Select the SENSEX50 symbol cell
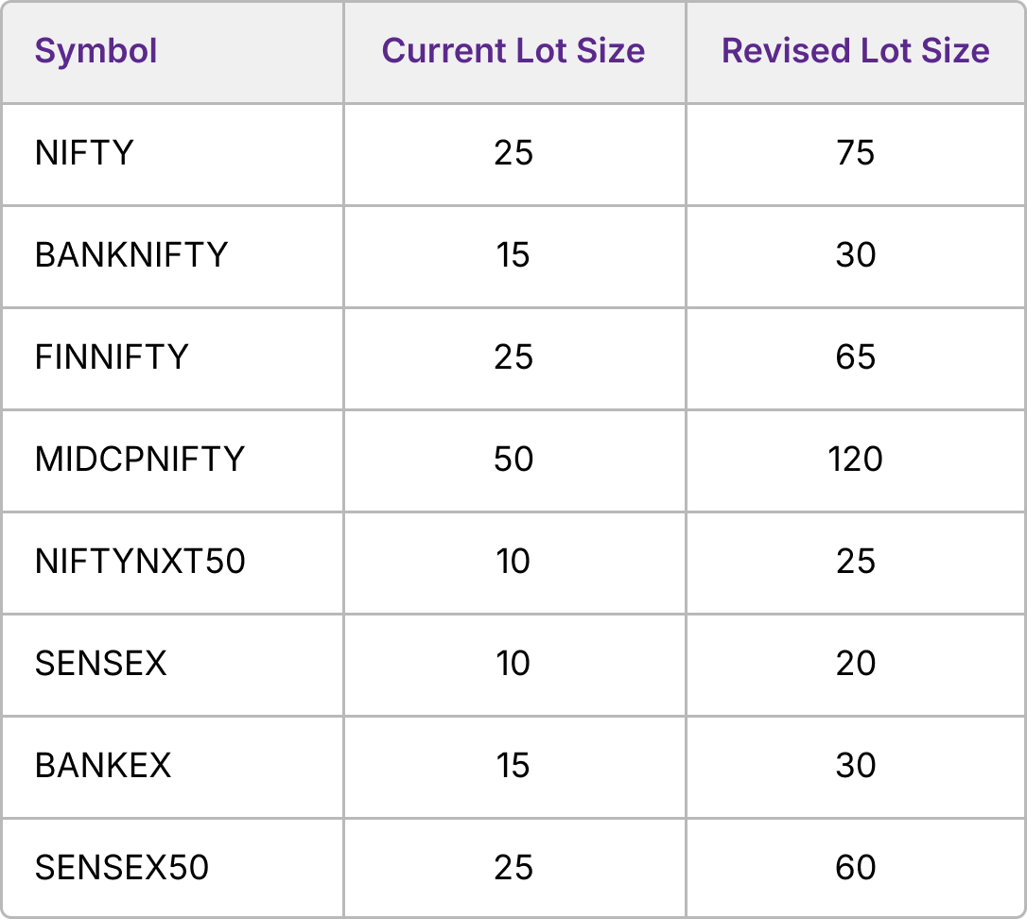Viewport: 1027px width, 919px height. point(122,868)
